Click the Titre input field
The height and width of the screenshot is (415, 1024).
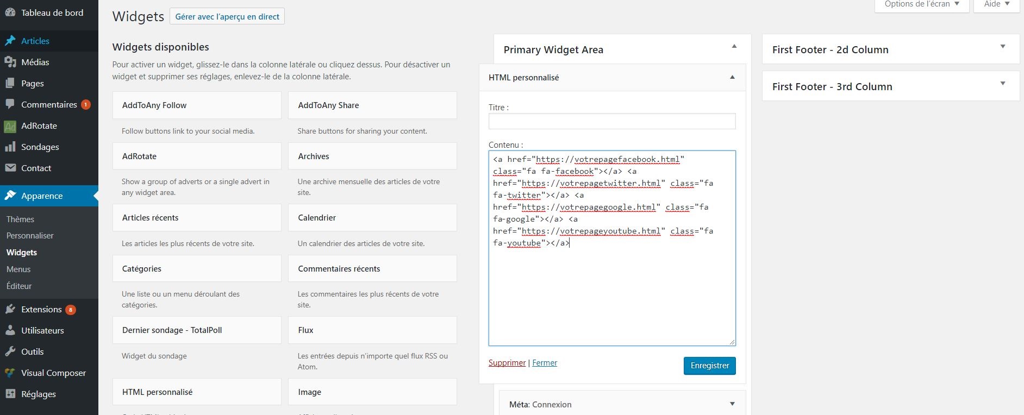point(612,121)
